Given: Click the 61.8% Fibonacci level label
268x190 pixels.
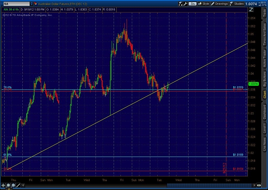Looking at the screenshot, I should click(x=8, y=154).
